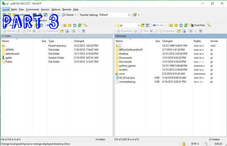
Task: Go to the remote home directory
Action: pos(181,26)
